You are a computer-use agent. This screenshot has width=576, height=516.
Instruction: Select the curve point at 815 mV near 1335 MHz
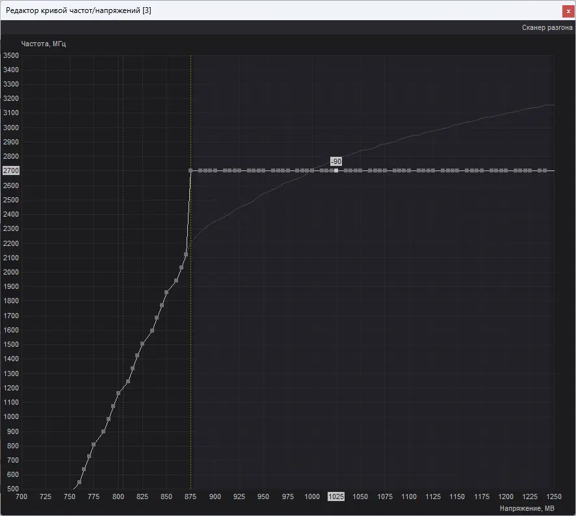coord(133,368)
